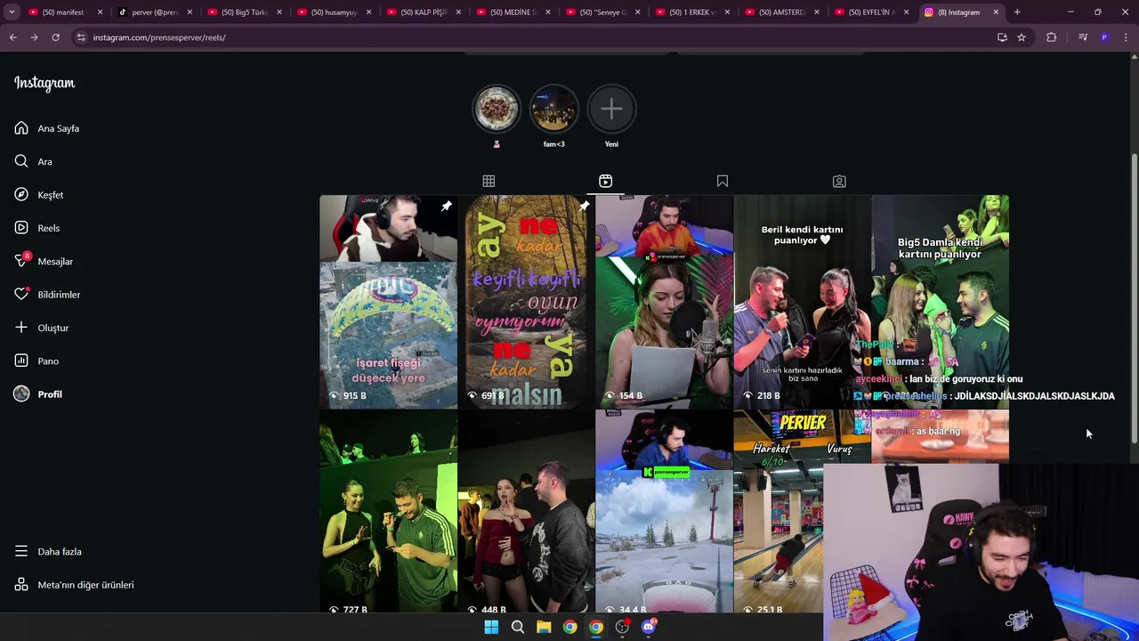The height and width of the screenshot is (641, 1139).
Task: Open Windows taskbar search
Action: (x=517, y=627)
